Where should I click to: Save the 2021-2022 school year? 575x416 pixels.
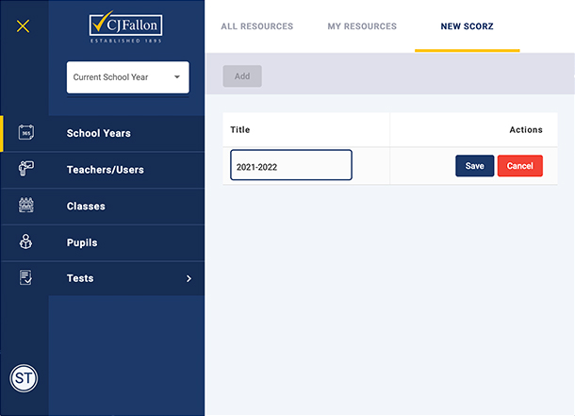(x=474, y=166)
